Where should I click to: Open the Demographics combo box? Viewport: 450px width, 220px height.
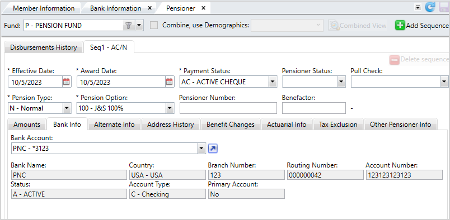point(287,26)
